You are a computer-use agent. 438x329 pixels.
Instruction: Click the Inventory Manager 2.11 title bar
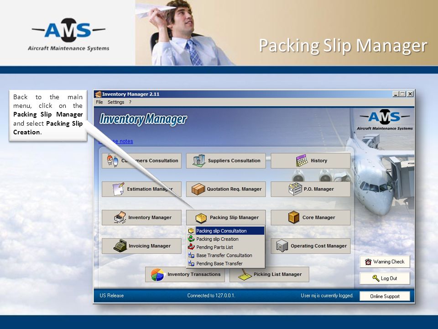[254, 94]
